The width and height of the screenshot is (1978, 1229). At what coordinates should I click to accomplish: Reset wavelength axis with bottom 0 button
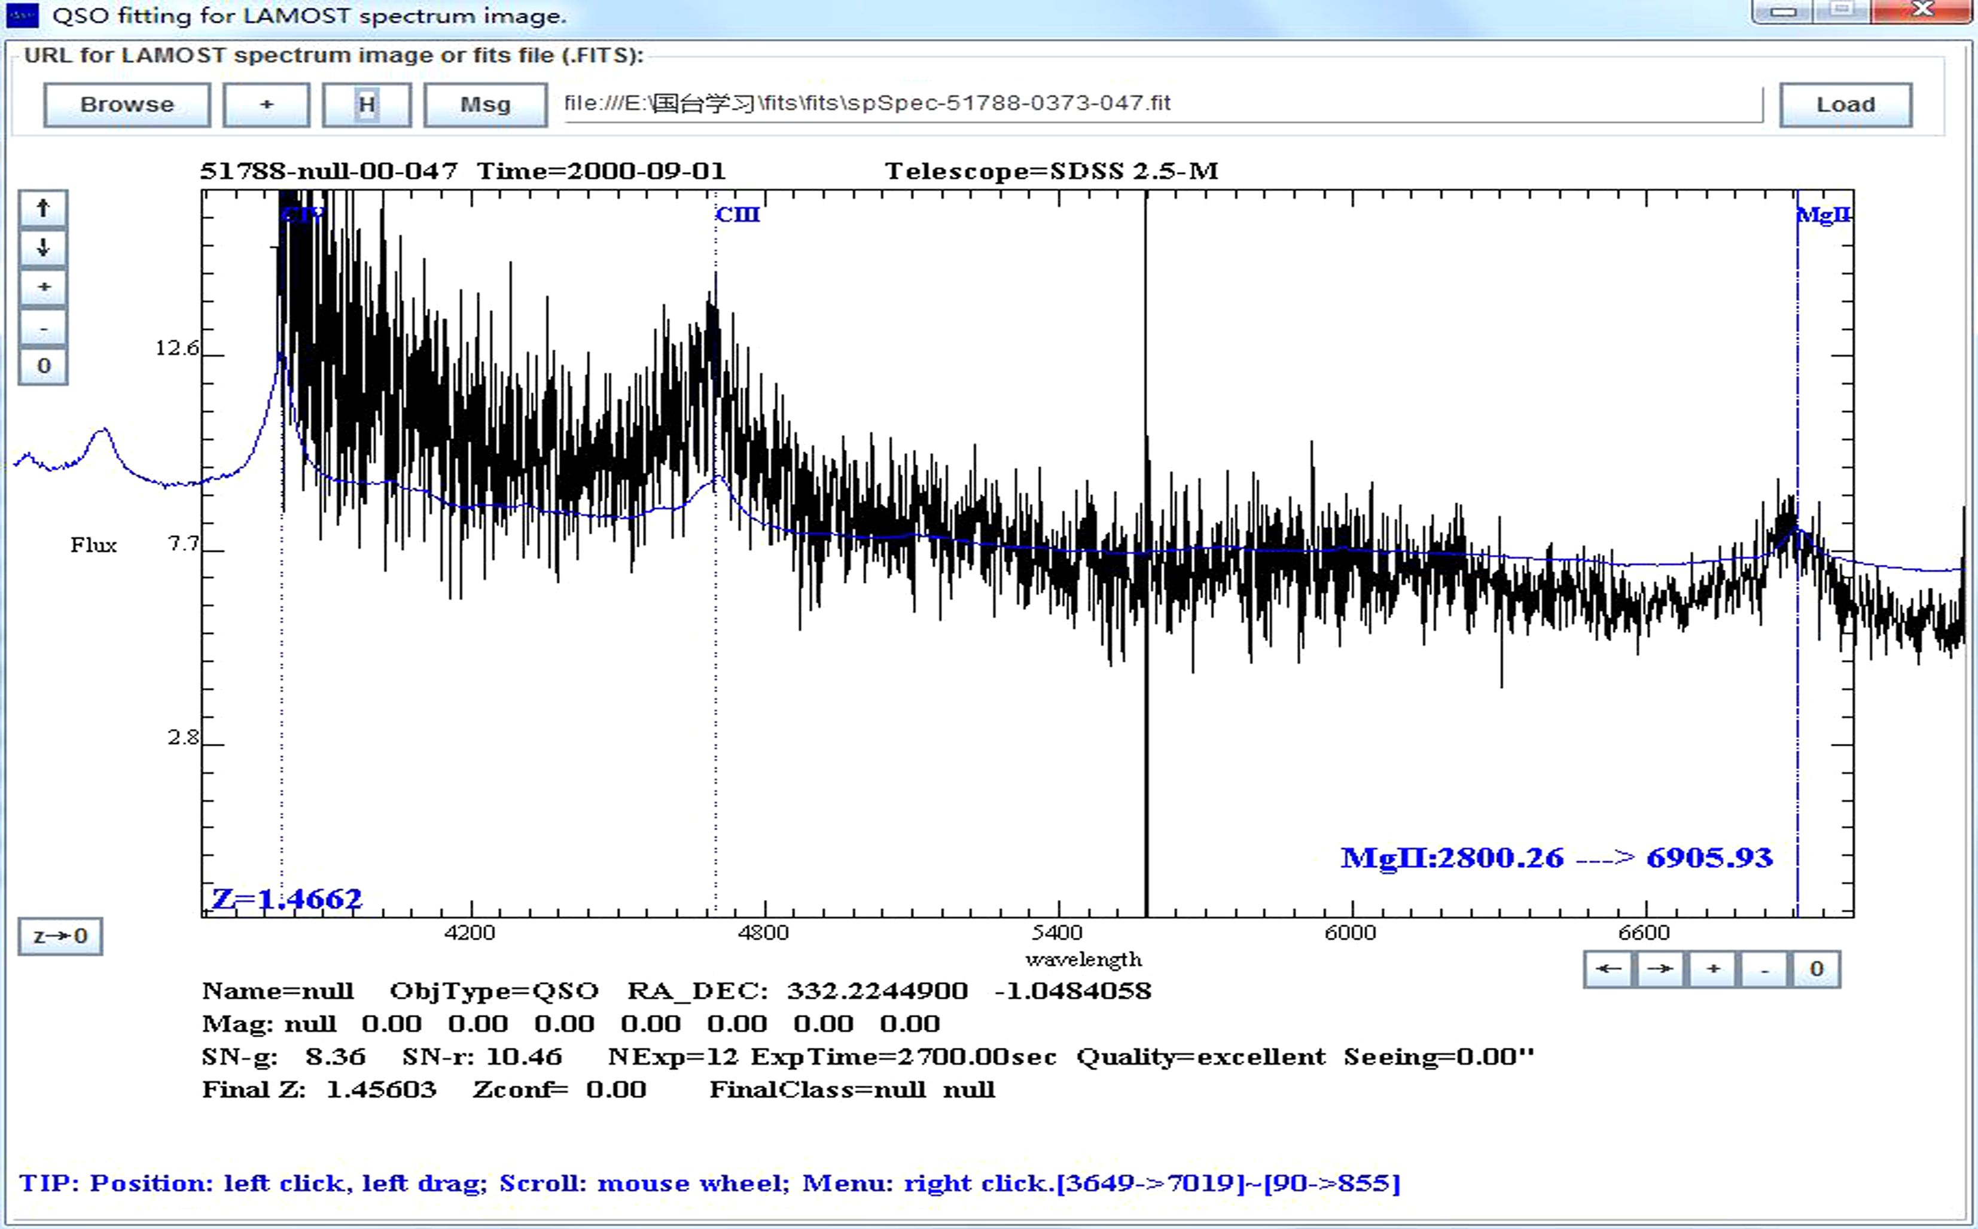(1815, 969)
